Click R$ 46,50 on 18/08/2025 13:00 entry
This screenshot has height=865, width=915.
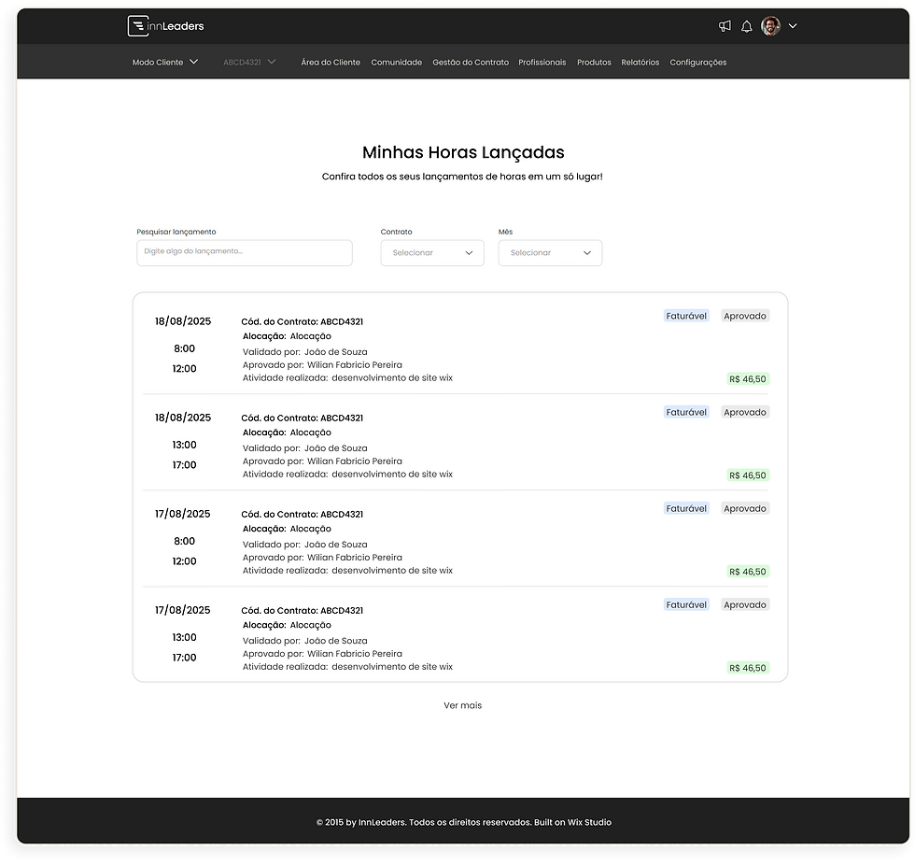point(748,475)
